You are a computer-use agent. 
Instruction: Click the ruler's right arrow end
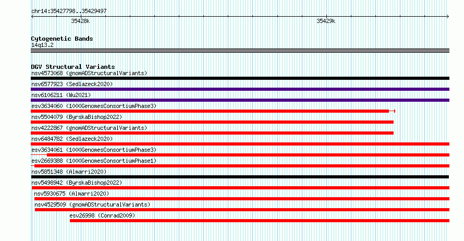tap(448, 17)
